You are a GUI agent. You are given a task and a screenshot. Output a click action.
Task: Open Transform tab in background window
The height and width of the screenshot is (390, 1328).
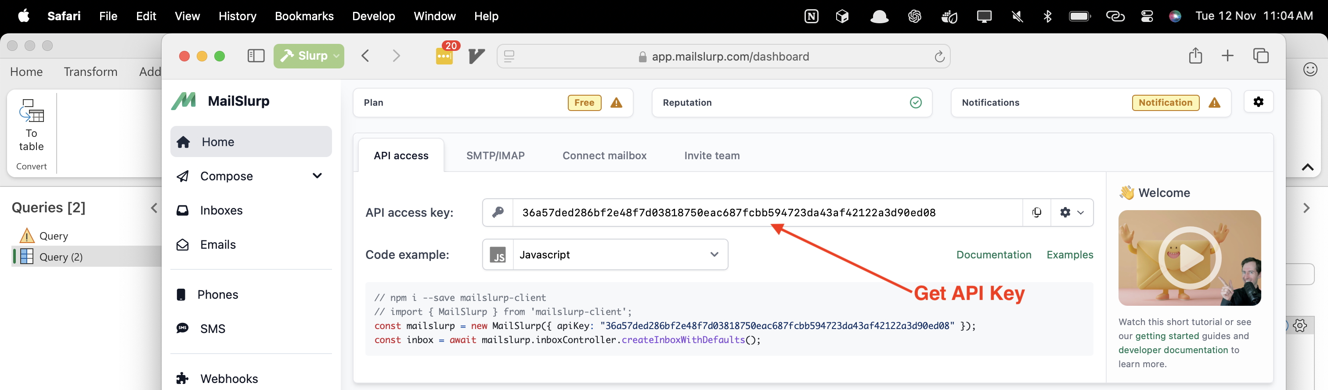coord(90,72)
